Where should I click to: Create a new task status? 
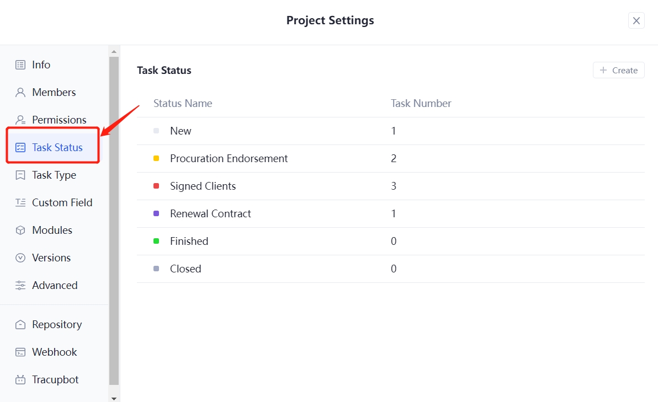point(618,70)
